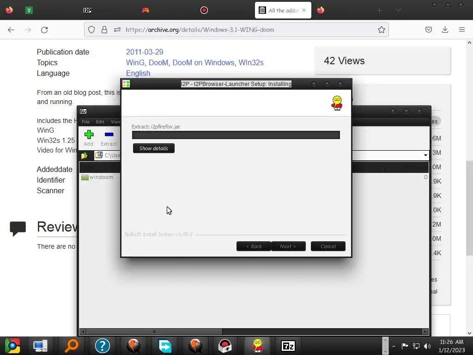Image resolution: width=473 pixels, height=355 pixels.
Task: Expand the list all tabs chevron
Action: [x=398, y=10]
